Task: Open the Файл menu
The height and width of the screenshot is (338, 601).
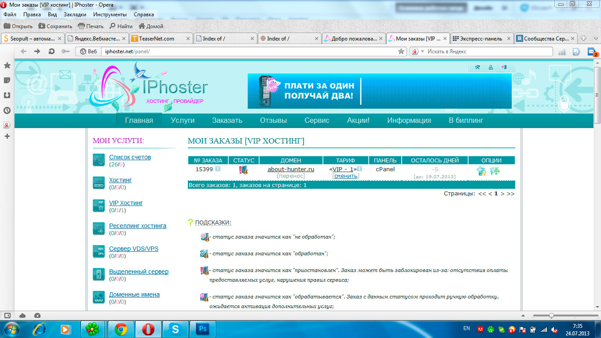Action: click(10, 14)
